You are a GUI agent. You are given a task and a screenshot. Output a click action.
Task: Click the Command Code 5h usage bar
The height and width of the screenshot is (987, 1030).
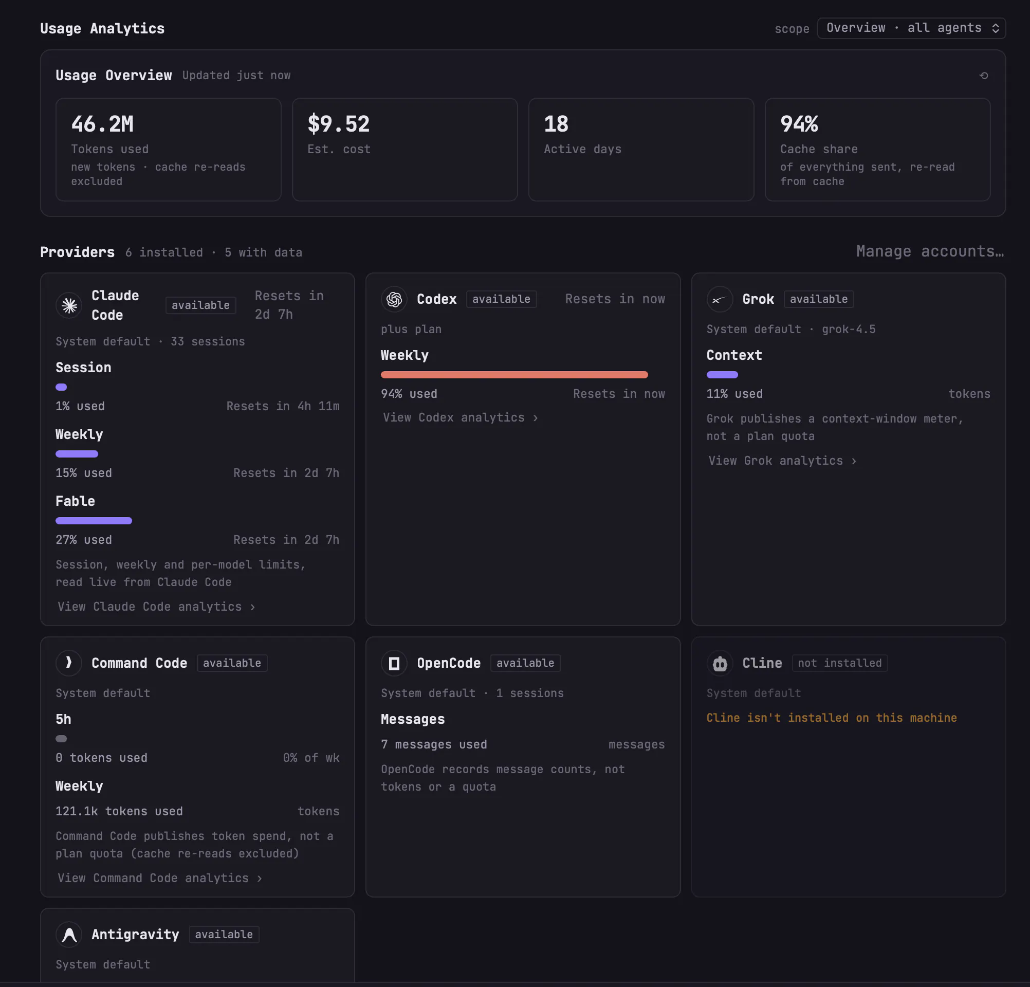62,738
